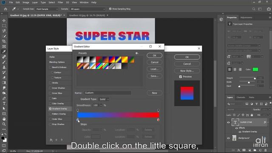272x153 pixels.
Task: Select the Eyedropper tool in the toolbar
Action: point(4,52)
